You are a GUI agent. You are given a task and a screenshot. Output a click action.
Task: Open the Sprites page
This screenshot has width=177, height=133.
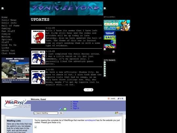pyautogui.click(x=7, y=39)
